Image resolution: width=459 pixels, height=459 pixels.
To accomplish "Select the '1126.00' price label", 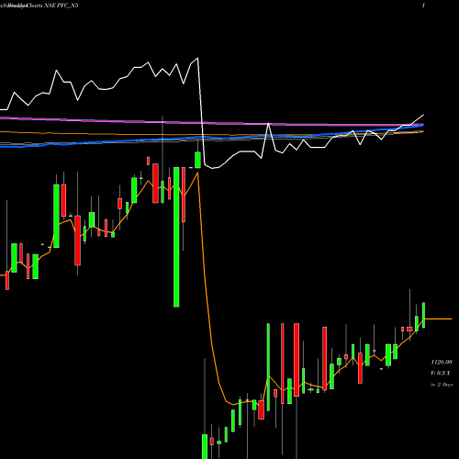I will (442, 363).
